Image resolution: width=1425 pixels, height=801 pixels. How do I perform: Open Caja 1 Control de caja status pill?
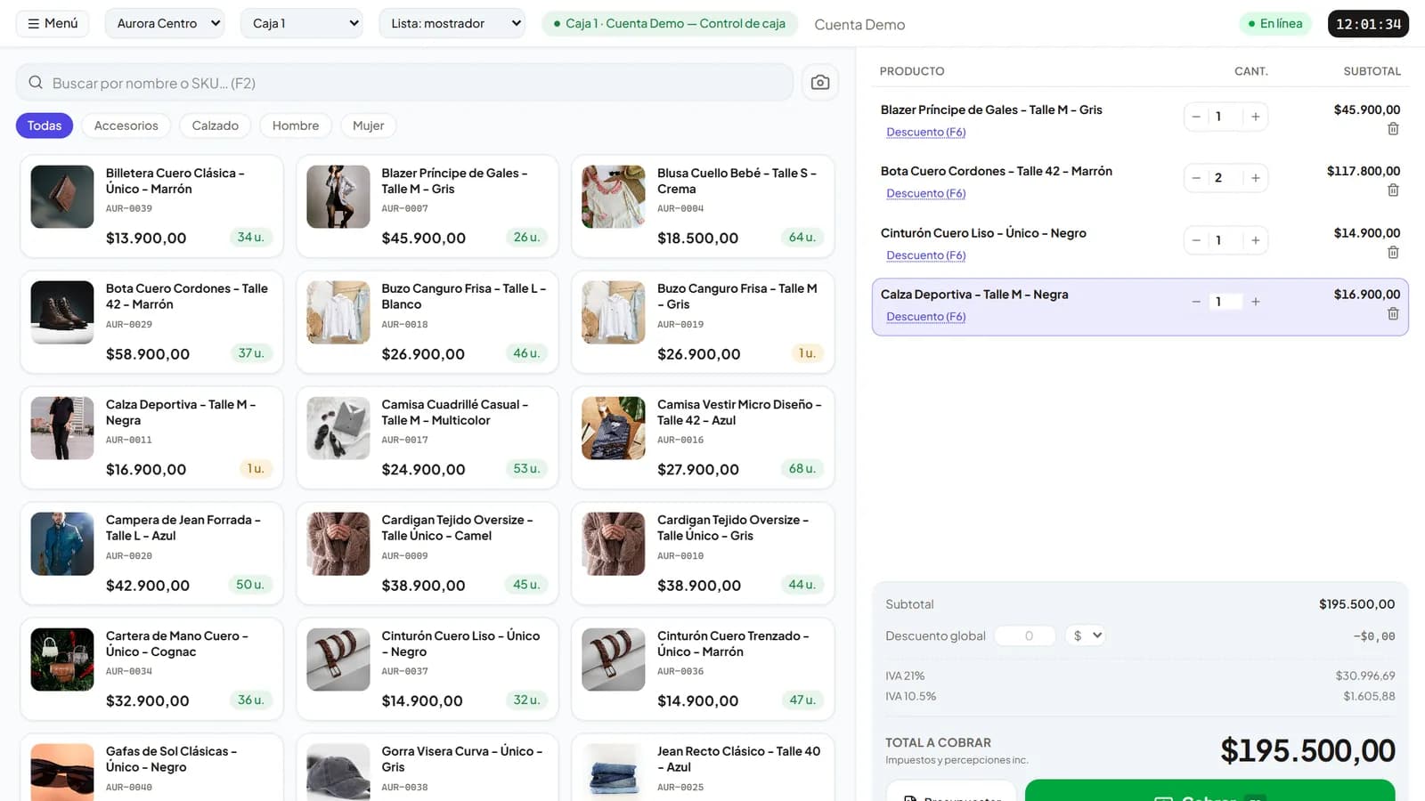(x=670, y=23)
